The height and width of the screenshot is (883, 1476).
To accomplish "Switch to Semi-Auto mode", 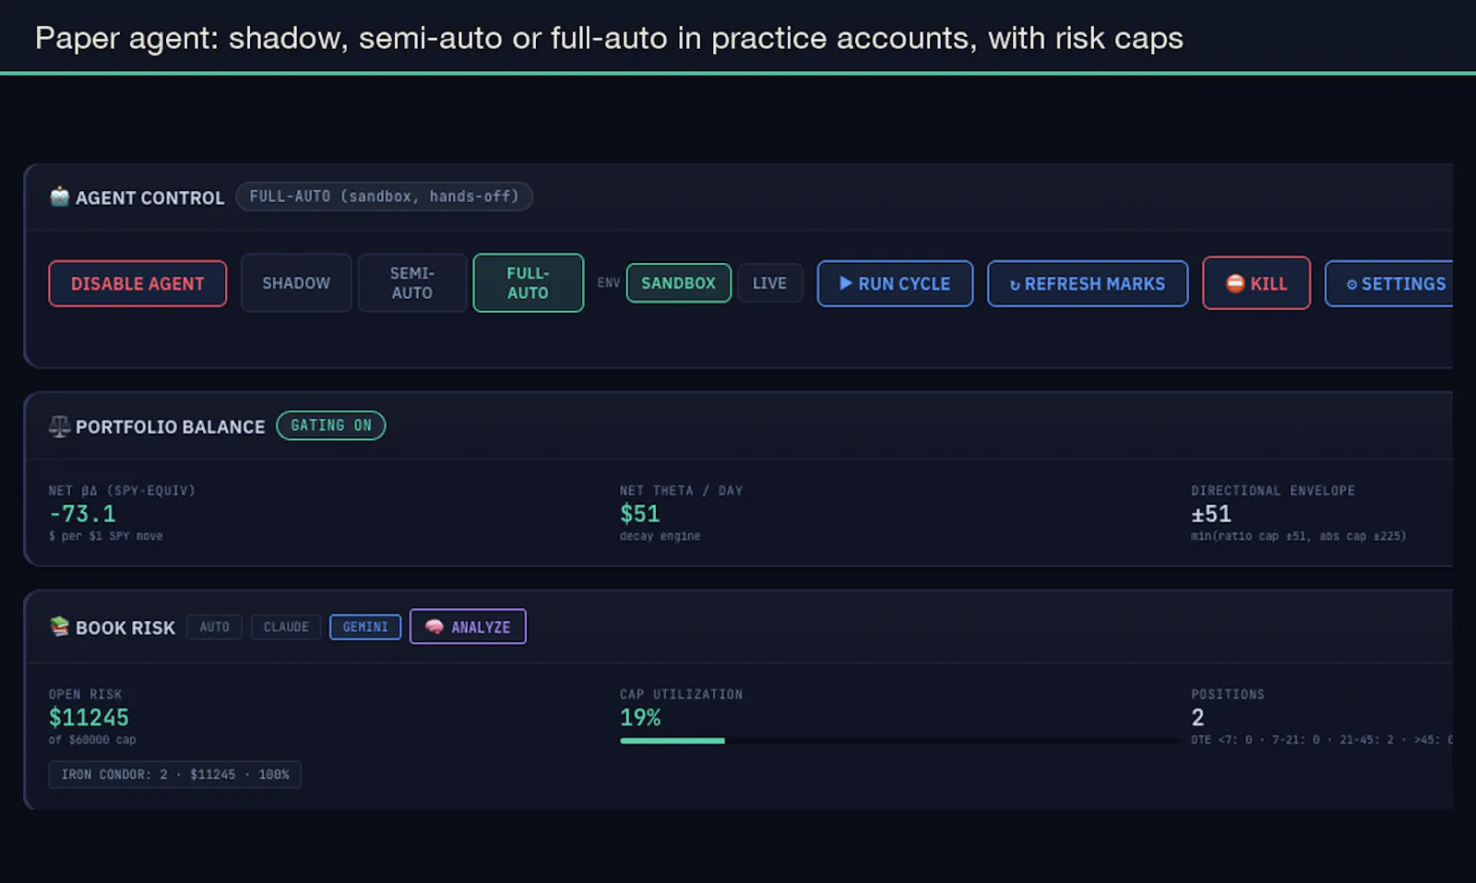I will pos(412,283).
